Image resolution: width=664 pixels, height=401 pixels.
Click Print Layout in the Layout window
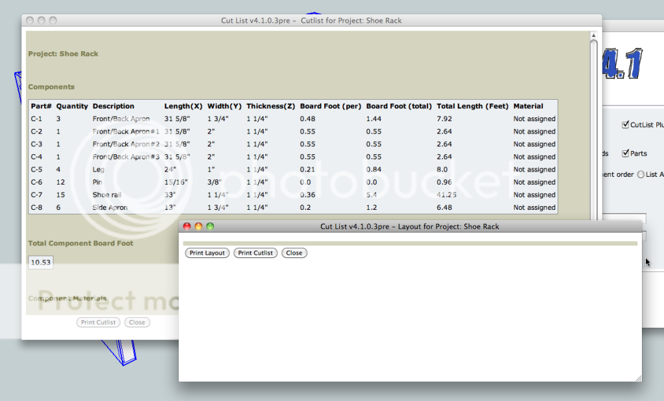pos(207,253)
